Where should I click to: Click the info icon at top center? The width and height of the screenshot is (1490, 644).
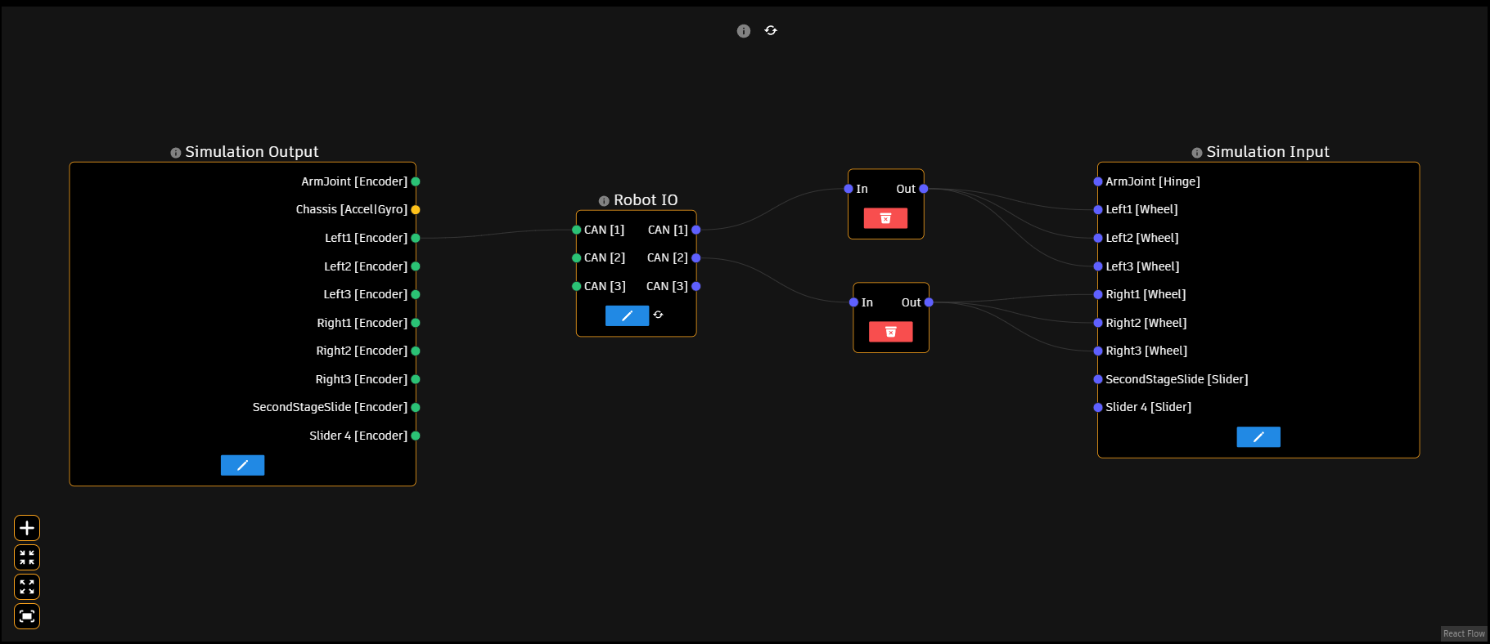pyautogui.click(x=743, y=31)
